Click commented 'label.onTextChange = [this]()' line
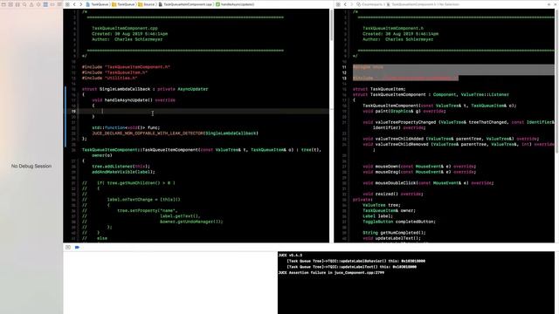559x314 pixels. [143, 200]
